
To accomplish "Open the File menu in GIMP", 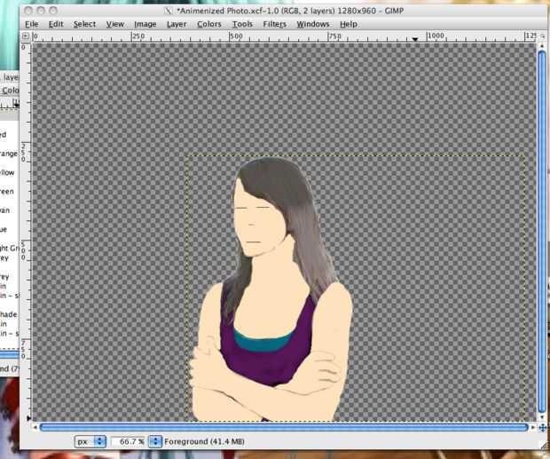I will click(x=32, y=24).
